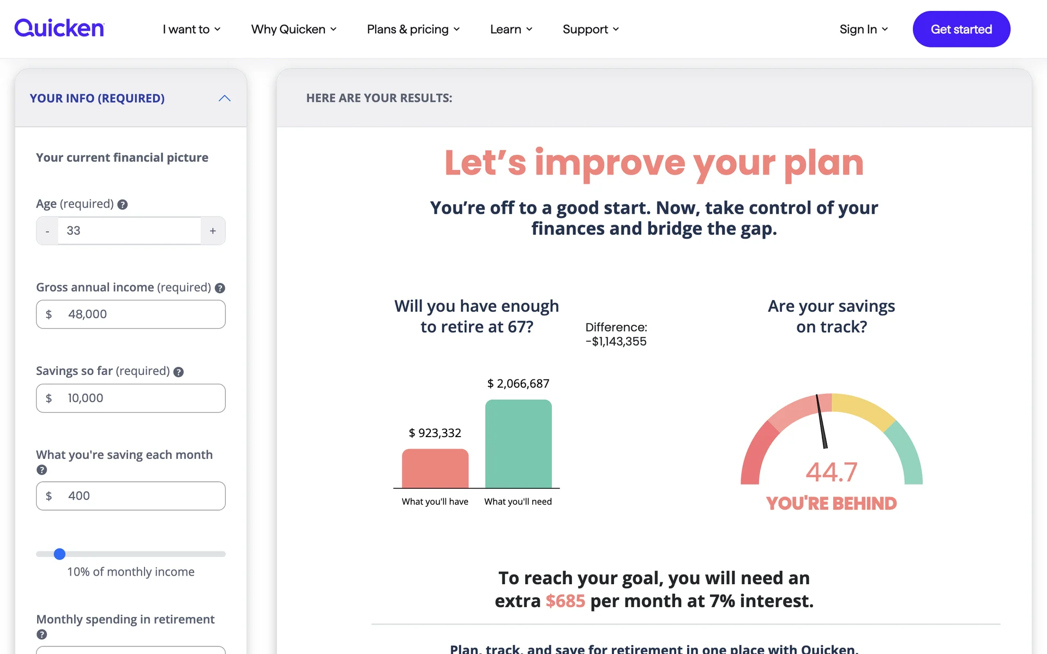Show help for monthly saving amount

[x=42, y=470]
